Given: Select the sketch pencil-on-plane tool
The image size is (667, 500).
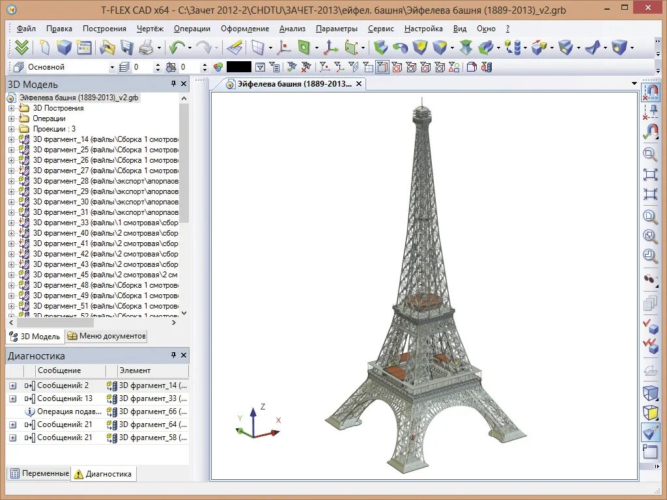Looking at the screenshot, I should [234, 48].
